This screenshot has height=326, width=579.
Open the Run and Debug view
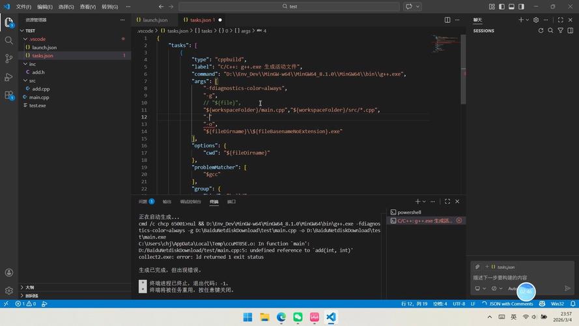(9, 77)
